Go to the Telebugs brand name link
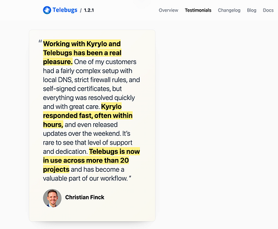Screen dimensions: 278x229 click(65, 10)
